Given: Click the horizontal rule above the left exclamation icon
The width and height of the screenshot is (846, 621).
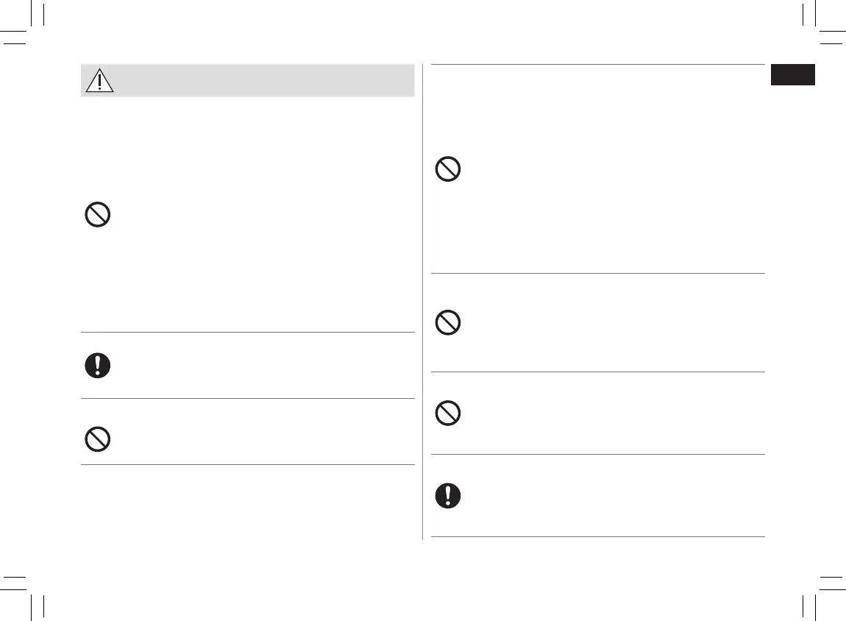Looking at the screenshot, I should pyautogui.click(x=247, y=332).
